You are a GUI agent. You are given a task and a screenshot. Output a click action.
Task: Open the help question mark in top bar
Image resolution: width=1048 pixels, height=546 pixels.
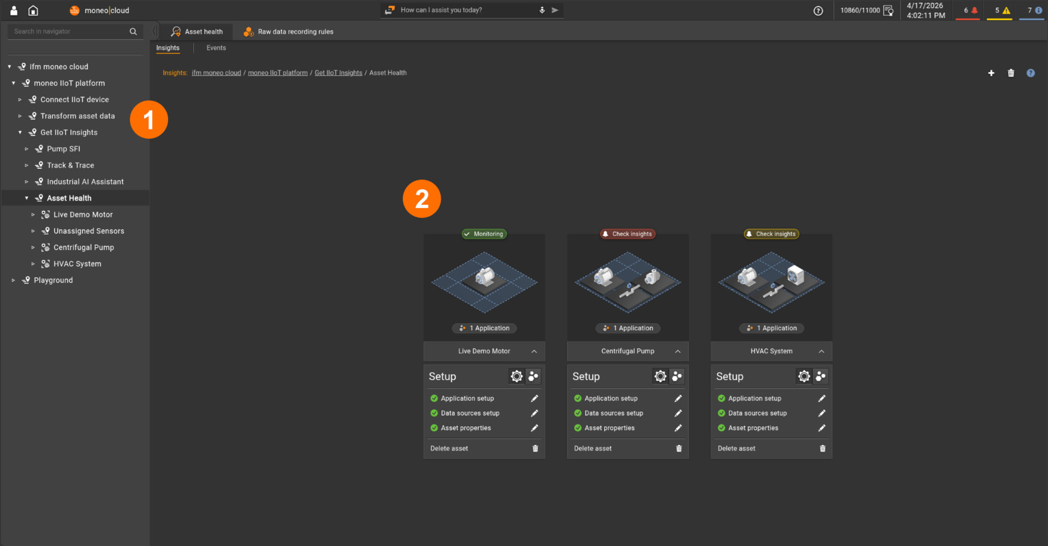coord(818,11)
